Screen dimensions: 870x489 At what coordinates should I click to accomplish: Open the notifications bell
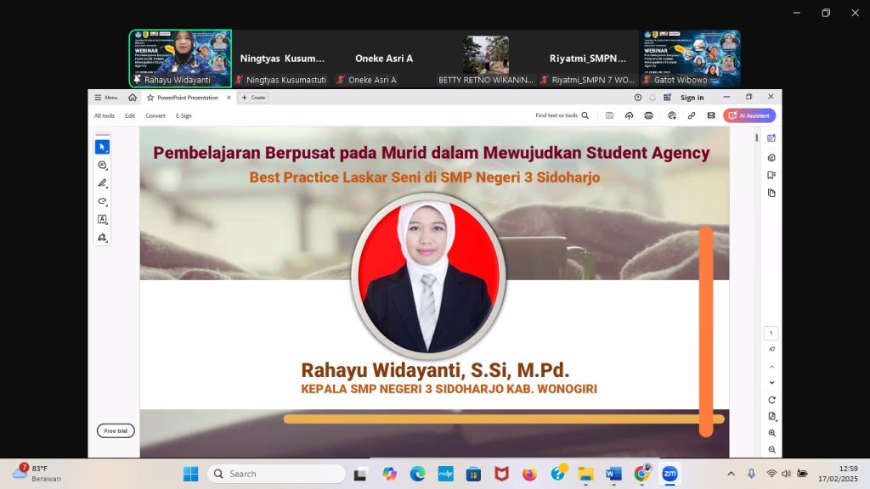(x=652, y=98)
